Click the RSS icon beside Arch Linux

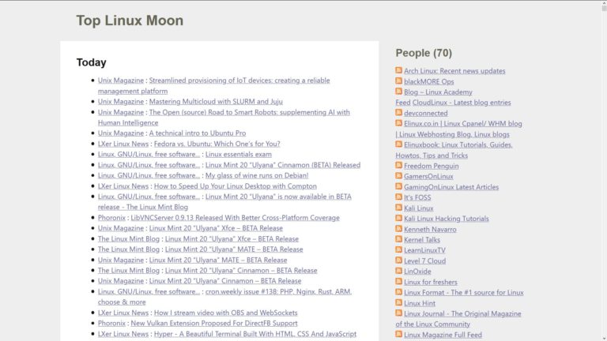[399, 71]
